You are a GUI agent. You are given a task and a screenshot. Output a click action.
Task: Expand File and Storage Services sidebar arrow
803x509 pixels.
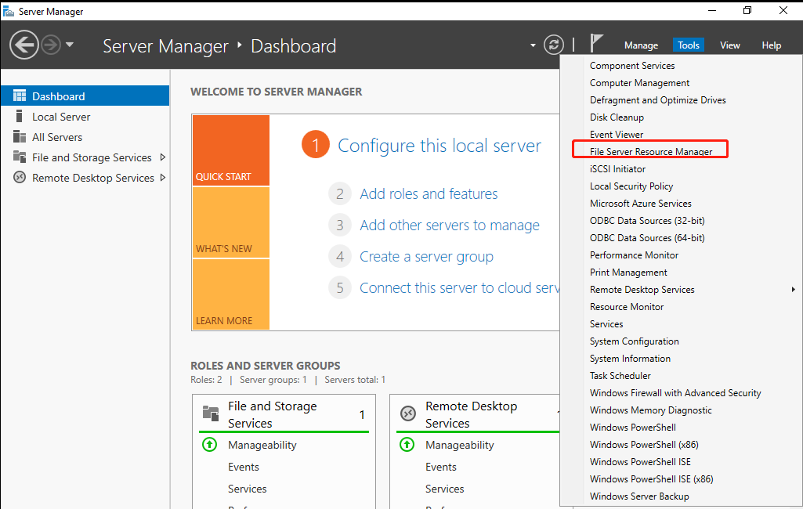(x=162, y=157)
